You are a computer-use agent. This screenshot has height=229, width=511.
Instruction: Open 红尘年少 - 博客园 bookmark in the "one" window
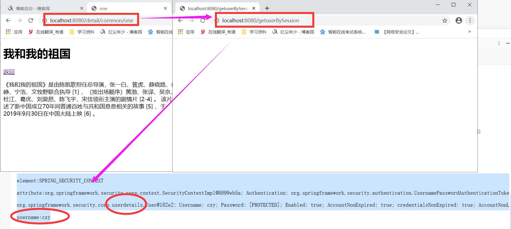pyautogui.click(x=121, y=32)
